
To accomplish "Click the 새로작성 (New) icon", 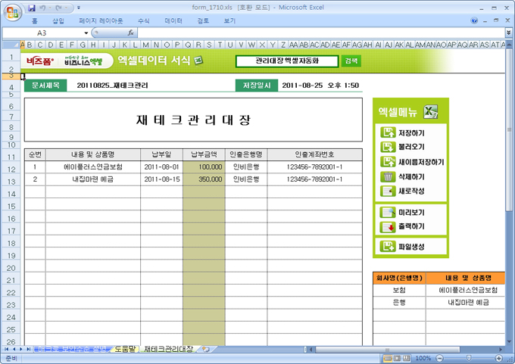I will pyautogui.click(x=387, y=191).
